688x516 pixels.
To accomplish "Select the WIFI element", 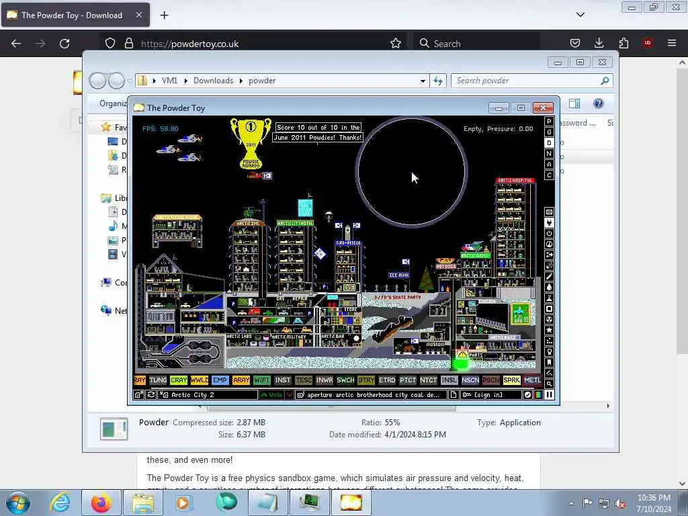I will [x=262, y=380].
